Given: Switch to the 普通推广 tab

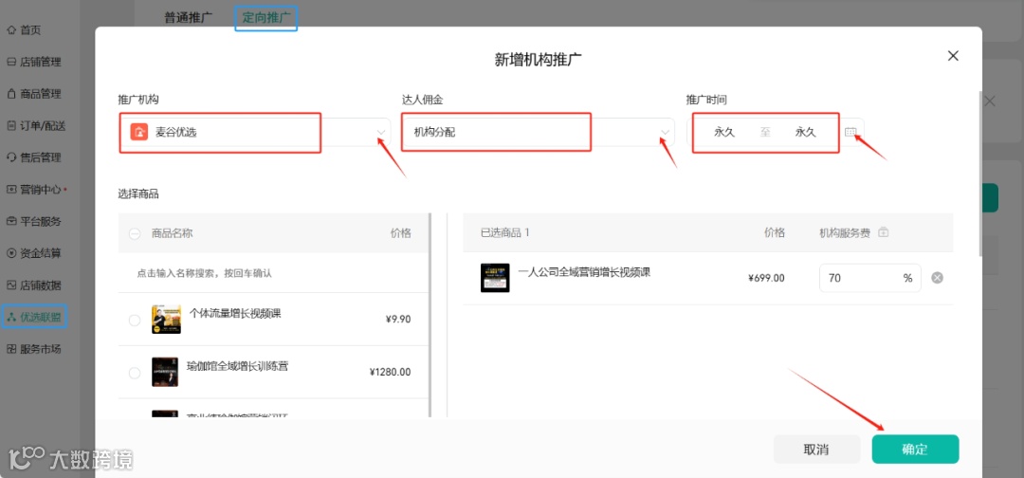Looking at the screenshot, I should [188, 18].
